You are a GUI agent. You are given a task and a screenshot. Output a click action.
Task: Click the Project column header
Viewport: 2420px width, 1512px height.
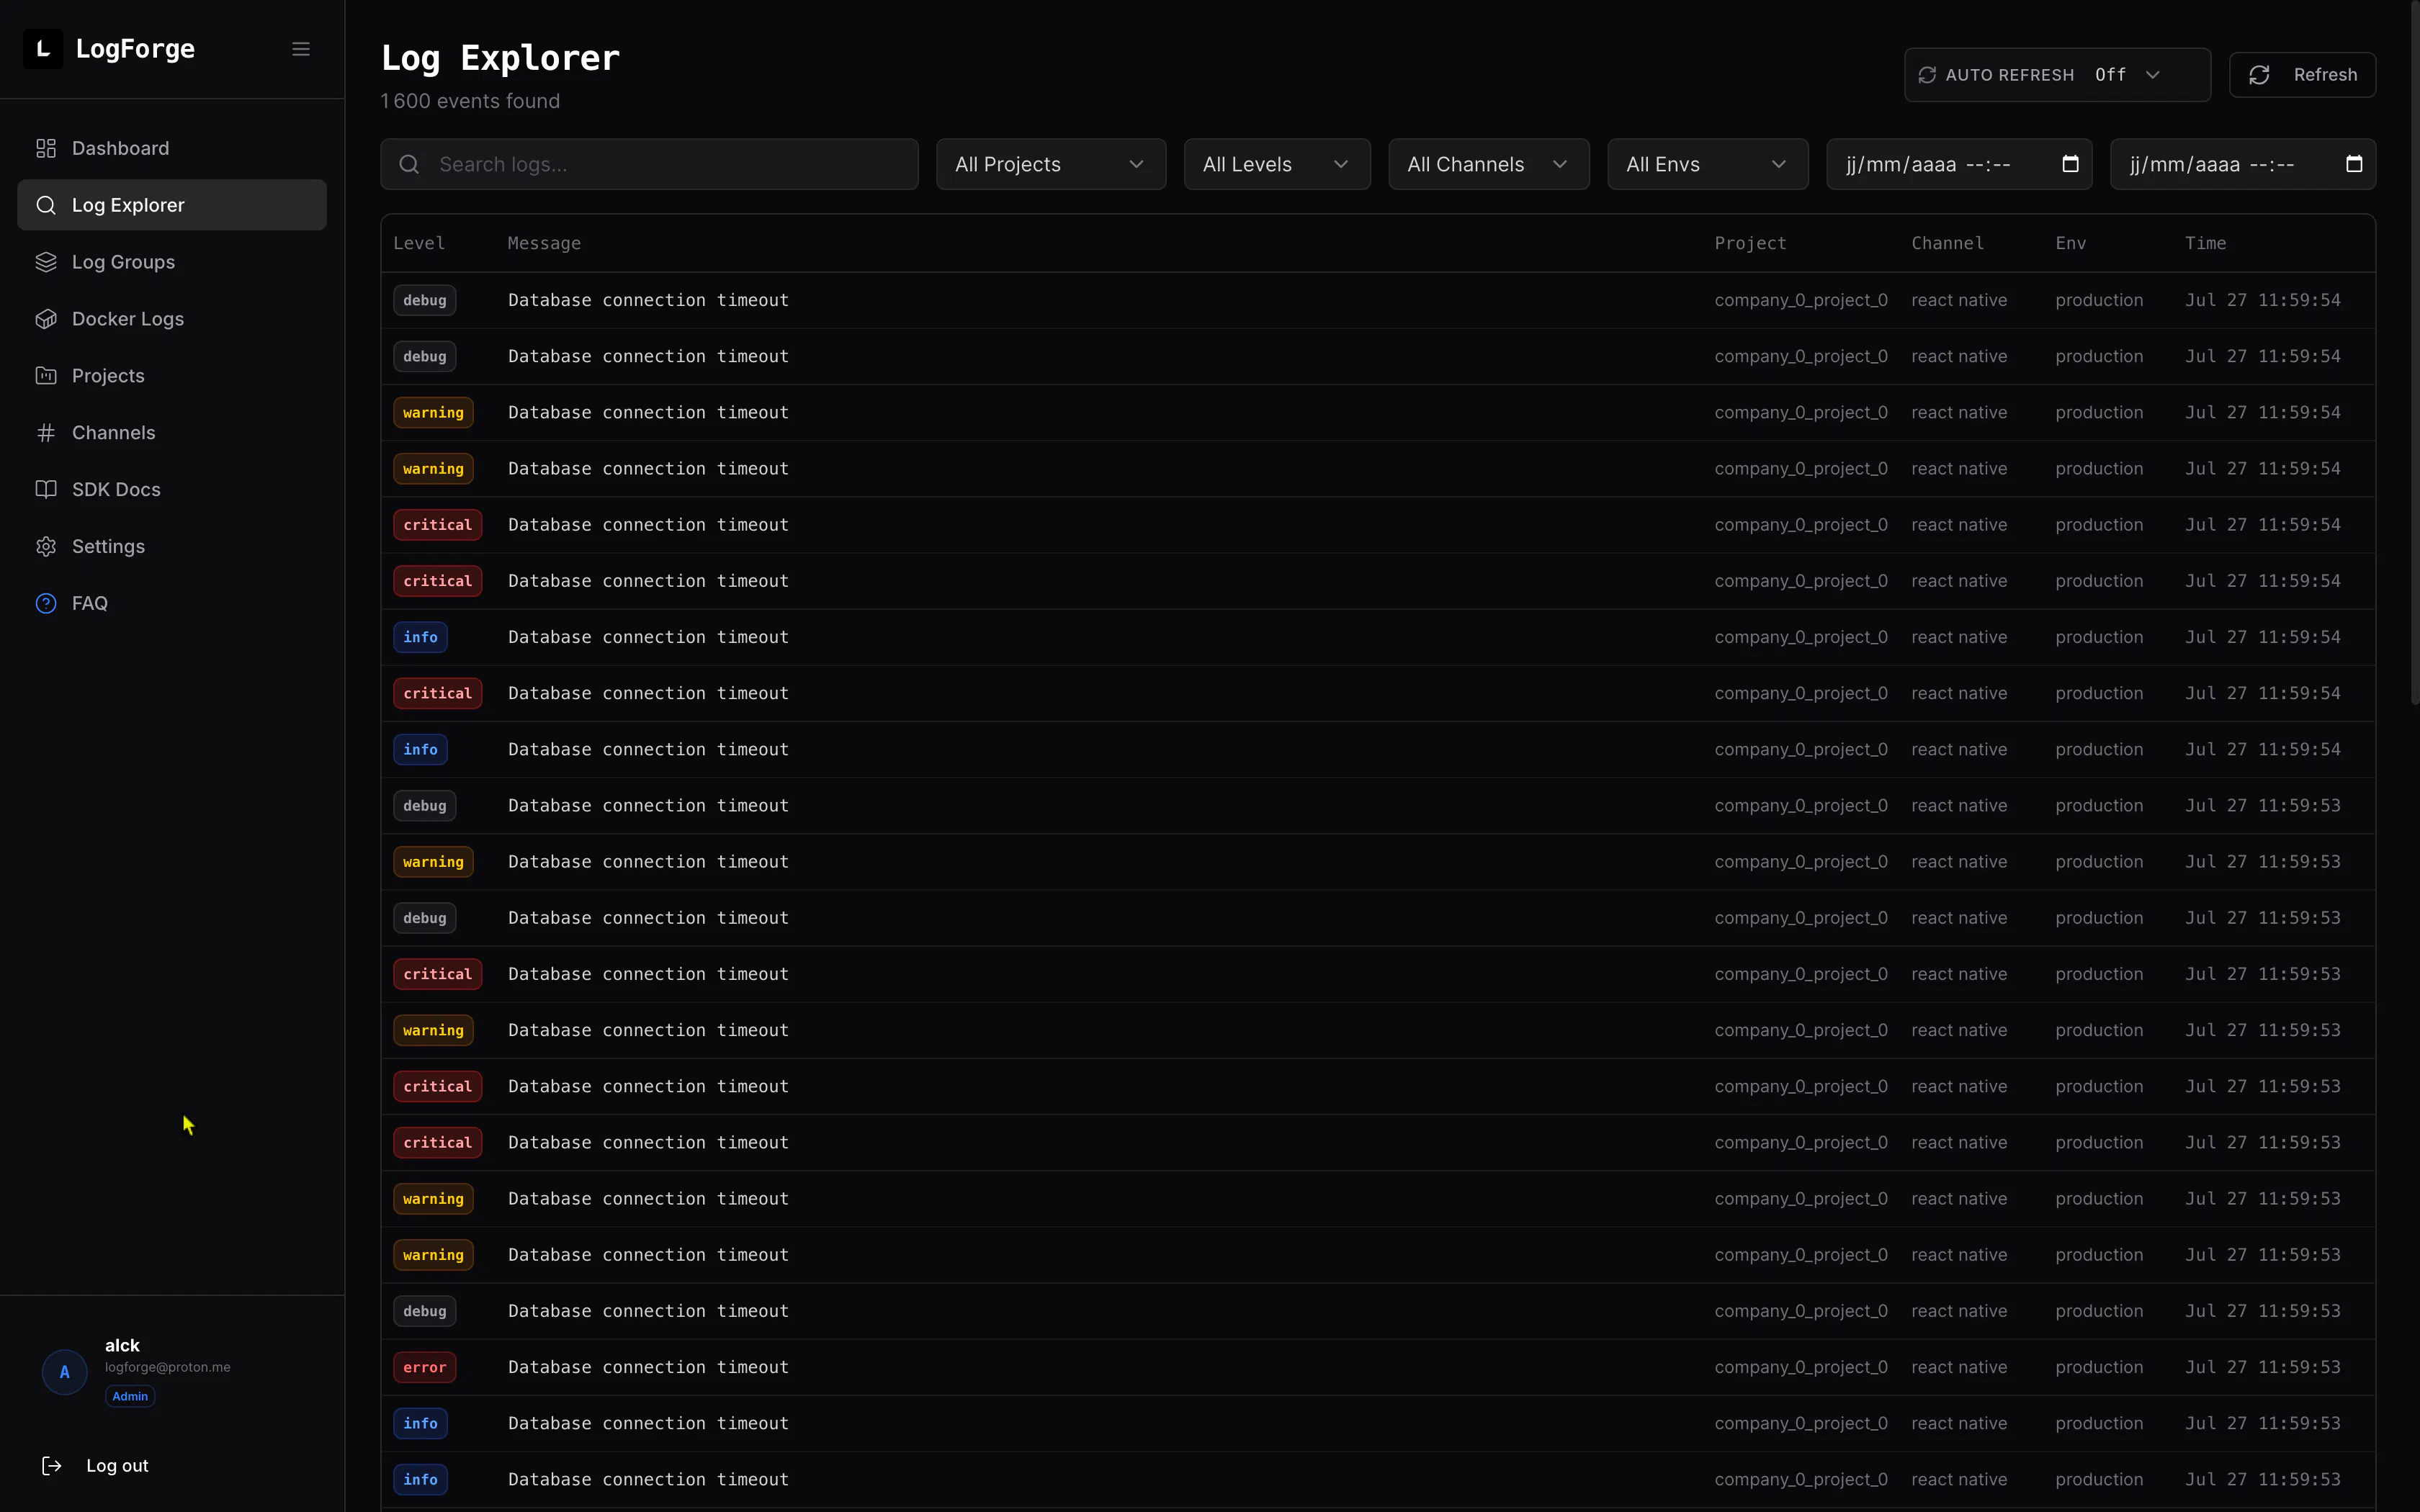click(x=1750, y=243)
